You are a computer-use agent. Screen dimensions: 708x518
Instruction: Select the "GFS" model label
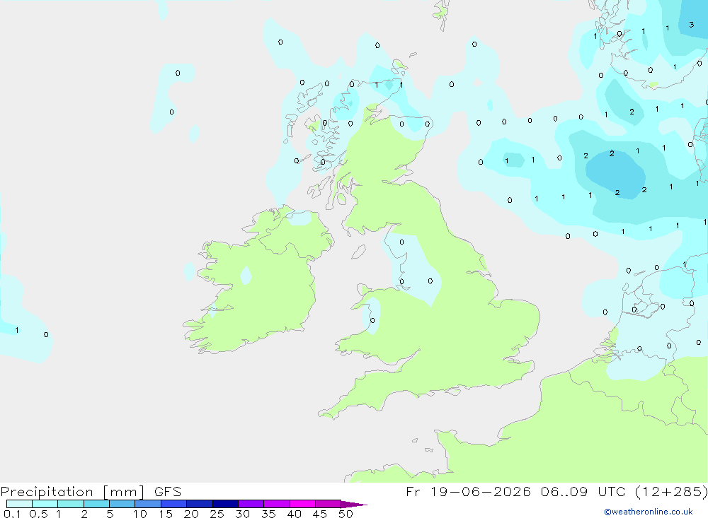(x=168, y=492)
